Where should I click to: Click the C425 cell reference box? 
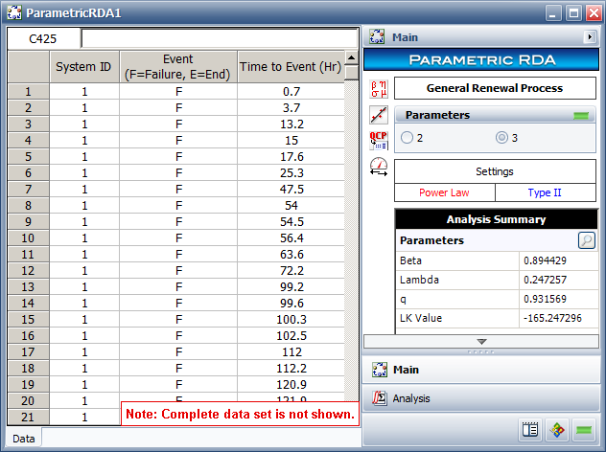pyautogui.click(x=43, y=39)
